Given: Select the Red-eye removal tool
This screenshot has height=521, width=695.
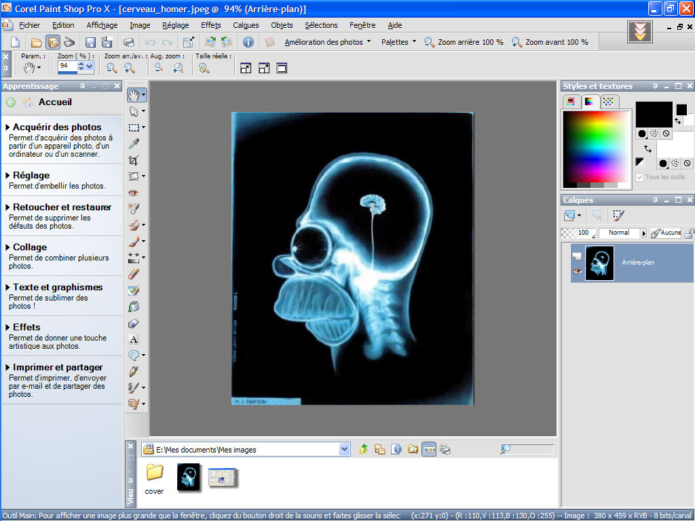Looking at the screenshot, I should click(x=134, y=193).
